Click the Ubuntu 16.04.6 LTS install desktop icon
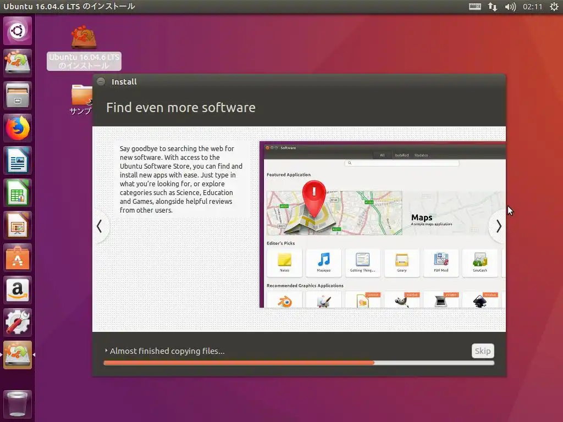The image size is (563, 422). [x=84, y=48]
